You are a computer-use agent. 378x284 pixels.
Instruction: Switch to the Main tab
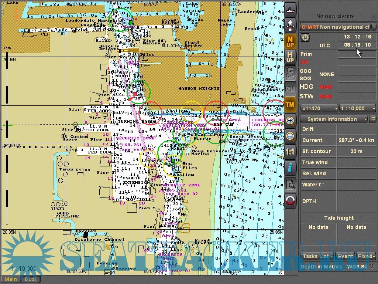pos(10,279)
